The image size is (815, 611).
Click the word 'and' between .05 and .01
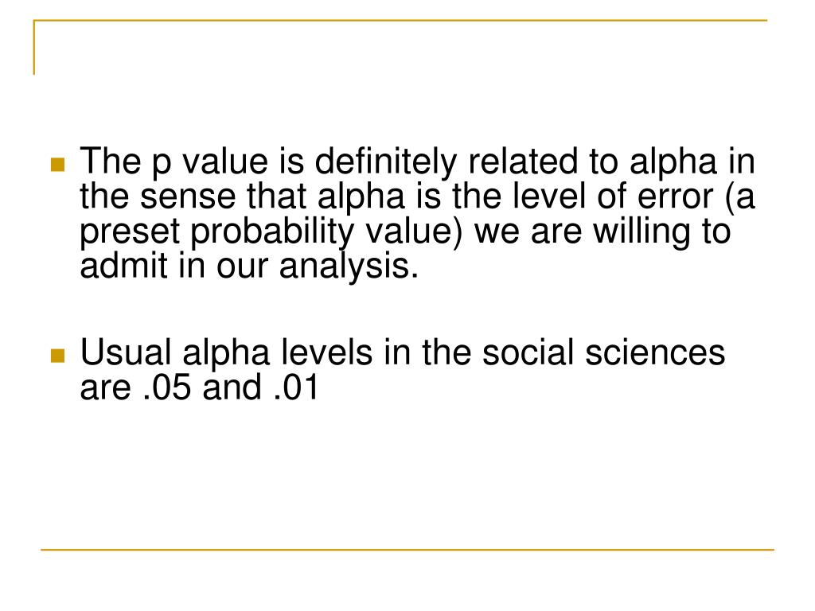tap(232, 387)
